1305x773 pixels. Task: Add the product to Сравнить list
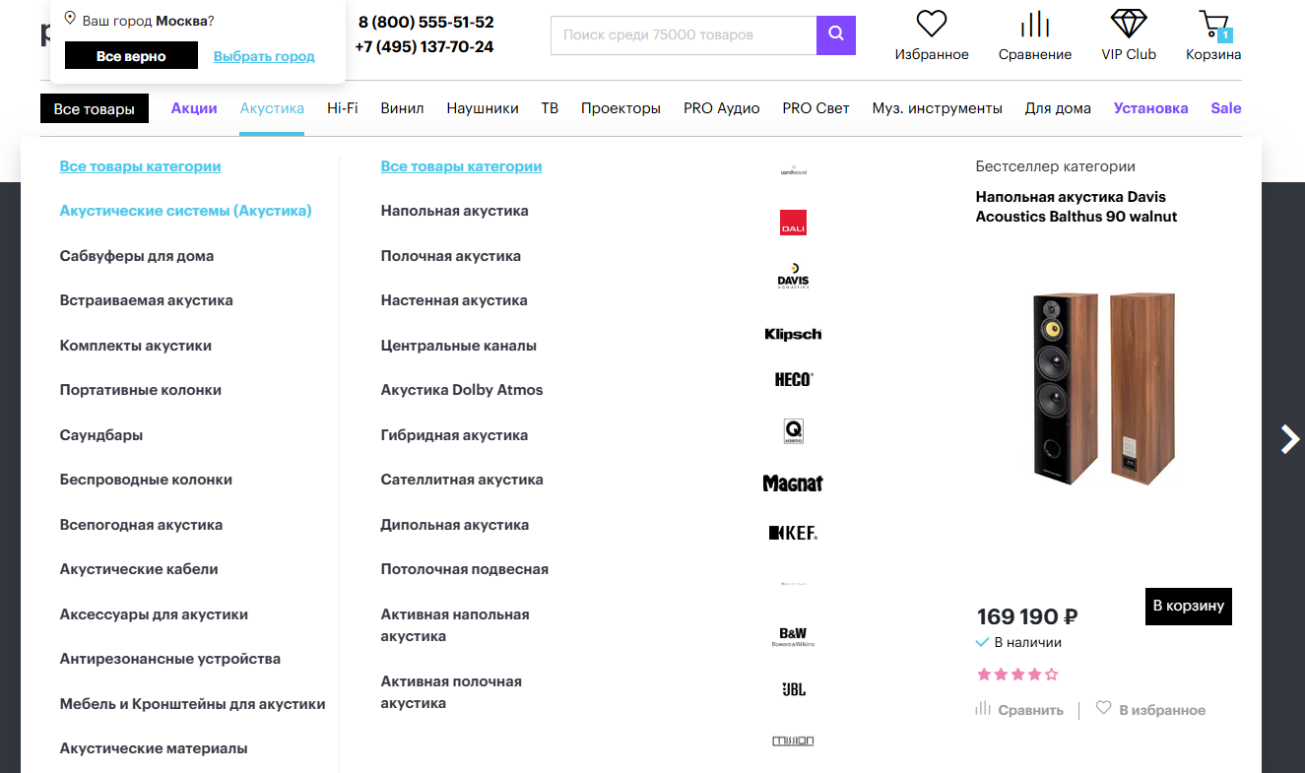1019,709
